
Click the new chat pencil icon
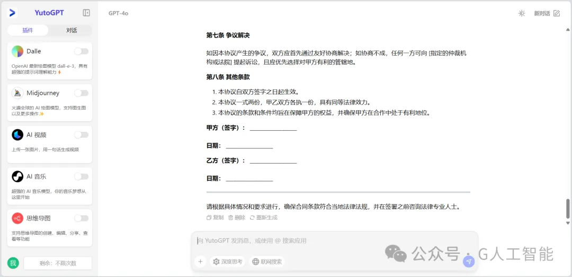tap(556, 13)
